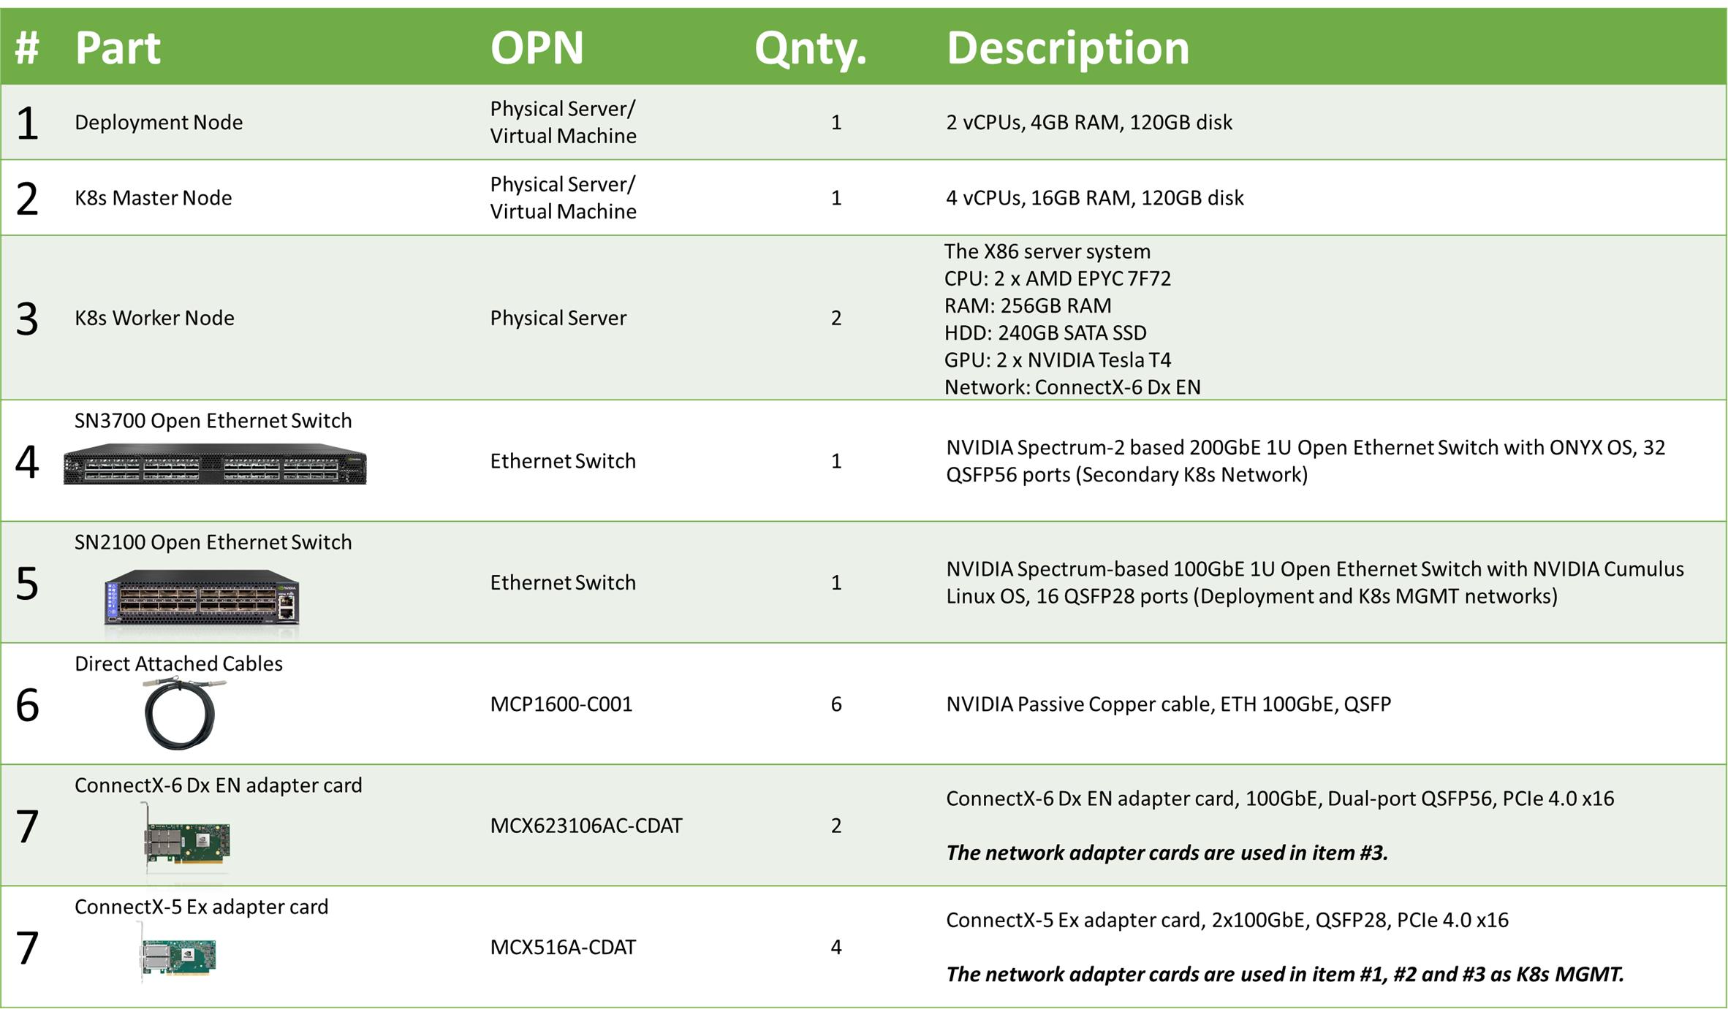Click the SN2100 Ethernet switch image
The height and width of the screenshot is (1009, 1728).
(202, 597)
